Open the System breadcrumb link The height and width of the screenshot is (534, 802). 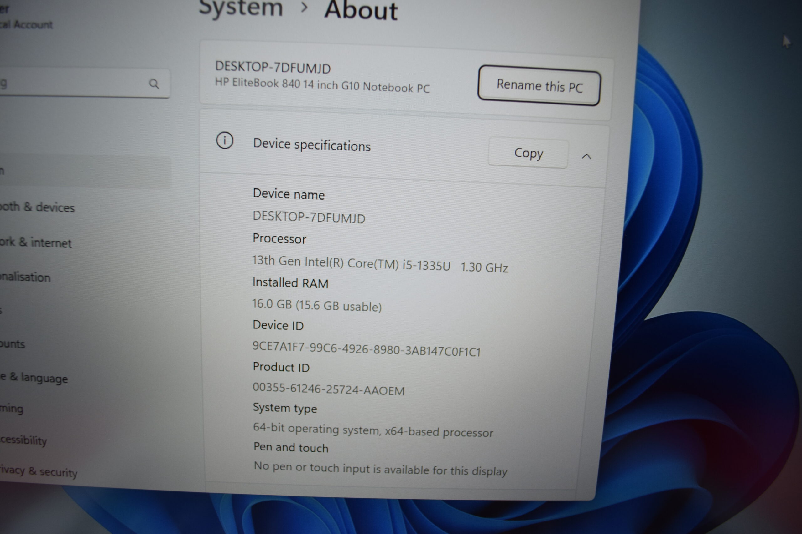click(x=241, y=8)
